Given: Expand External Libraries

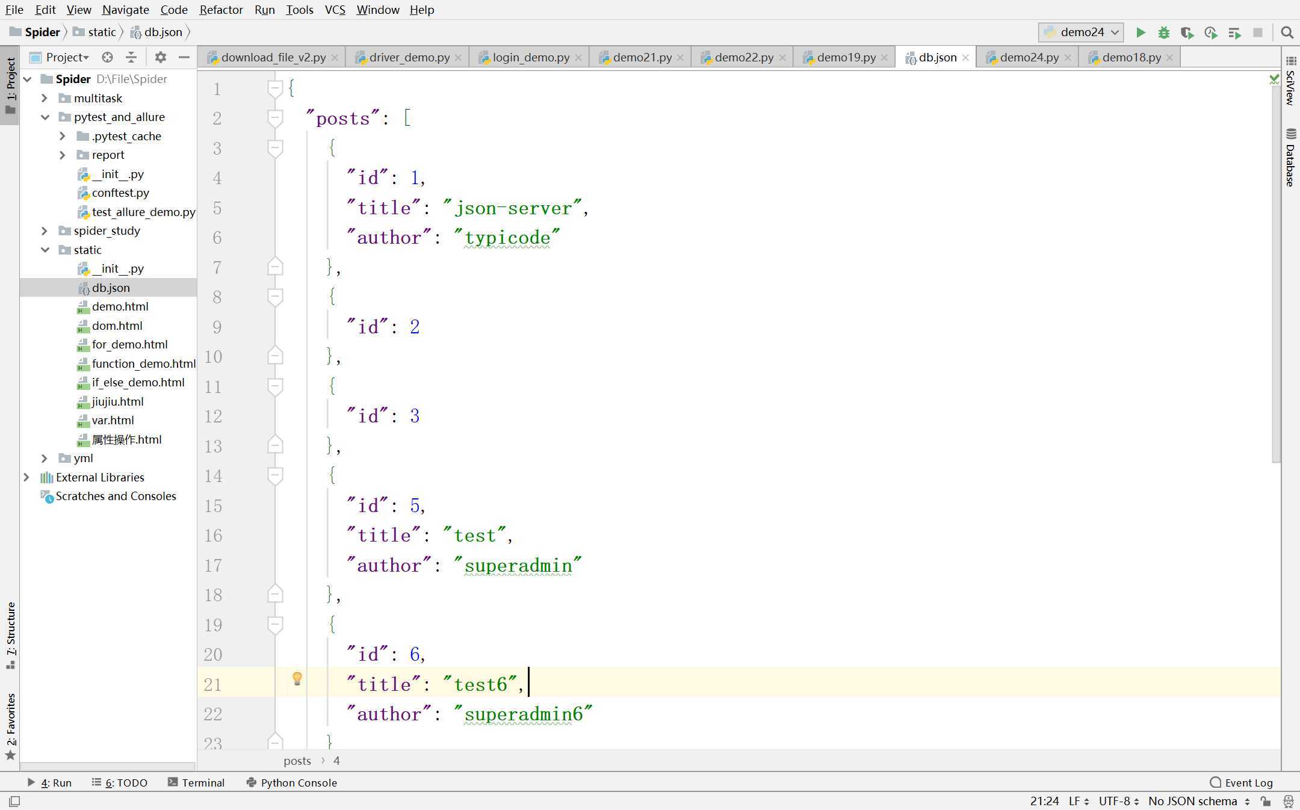Looking at the screenshot, I should 26,477.
